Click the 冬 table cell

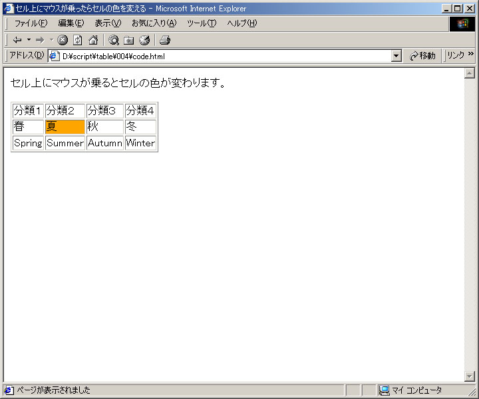[140, 127]
